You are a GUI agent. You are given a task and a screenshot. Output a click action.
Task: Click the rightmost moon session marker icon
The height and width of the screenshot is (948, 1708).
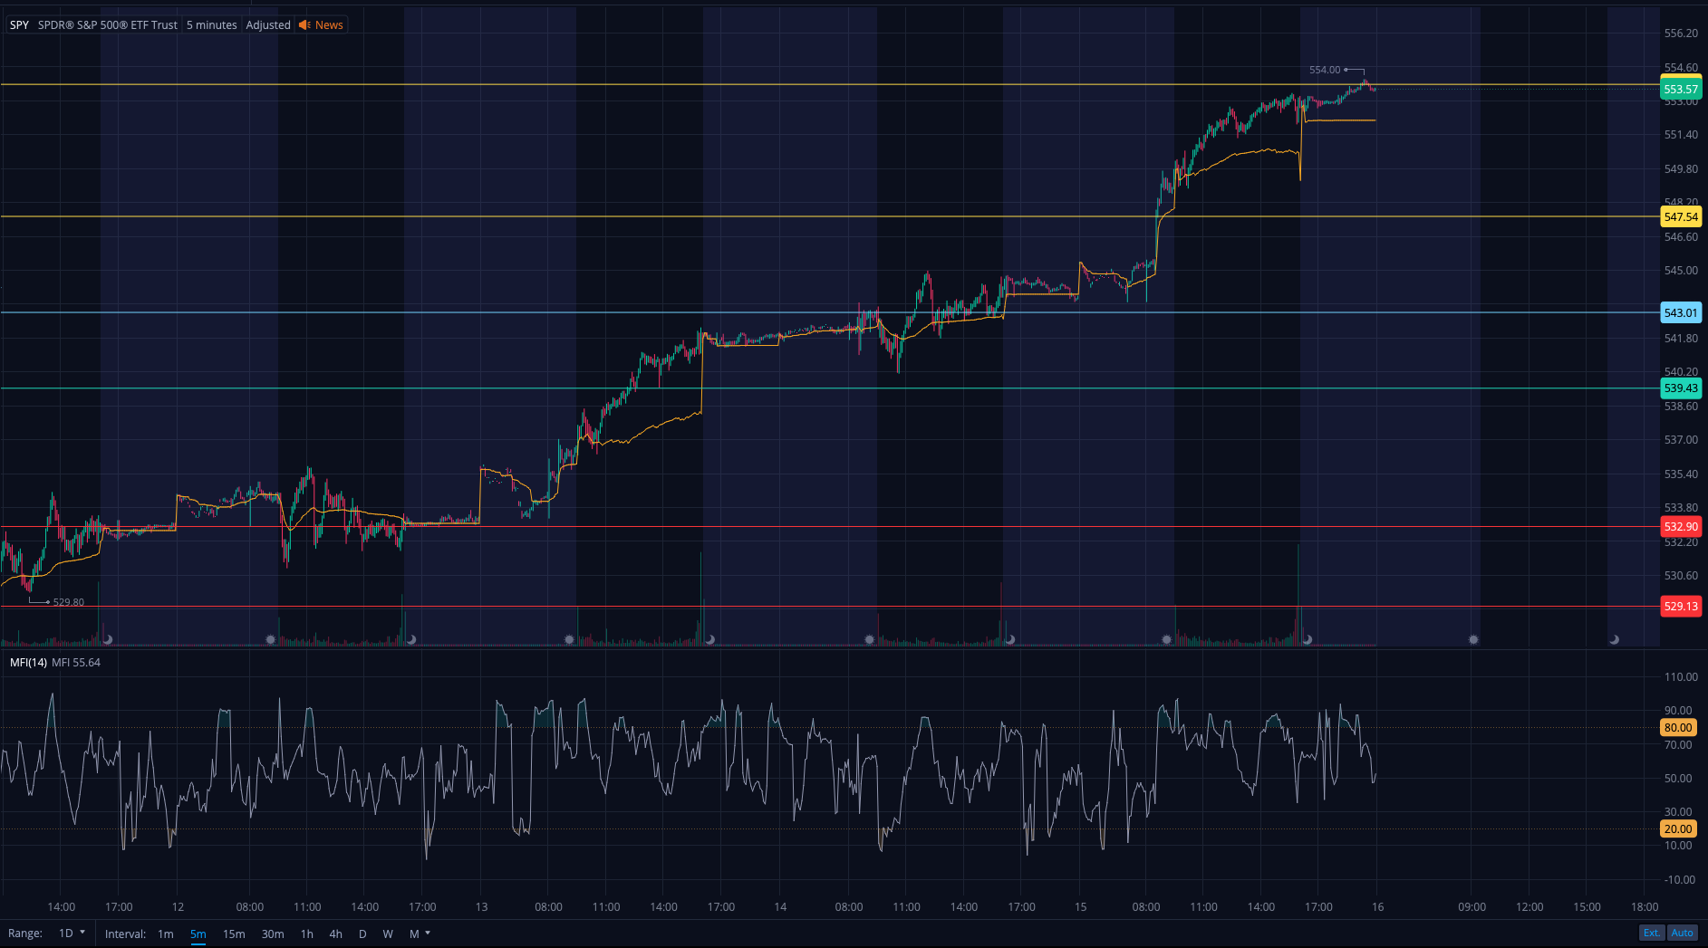pos(1614,639)
